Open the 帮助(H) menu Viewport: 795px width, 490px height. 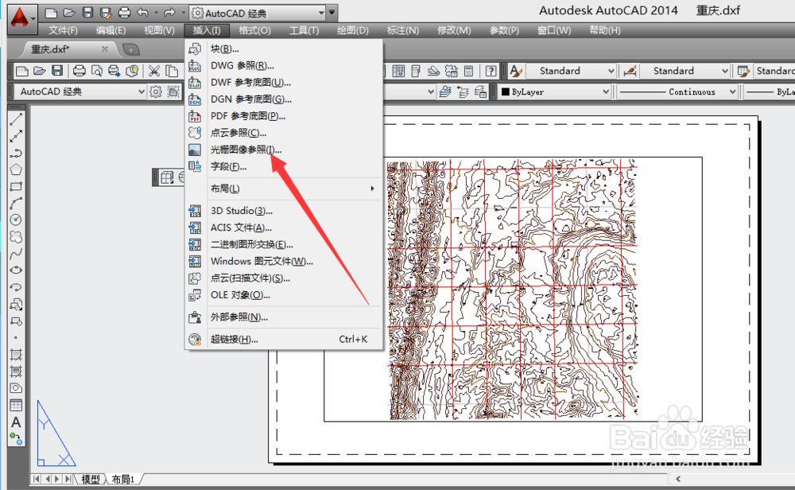(x=604, y=30)
